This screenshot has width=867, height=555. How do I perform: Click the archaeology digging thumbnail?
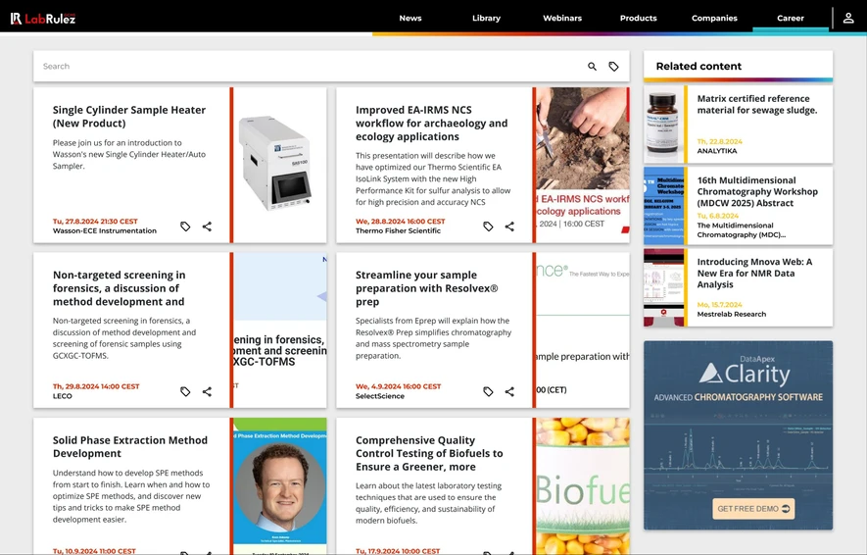coord(583,165)
